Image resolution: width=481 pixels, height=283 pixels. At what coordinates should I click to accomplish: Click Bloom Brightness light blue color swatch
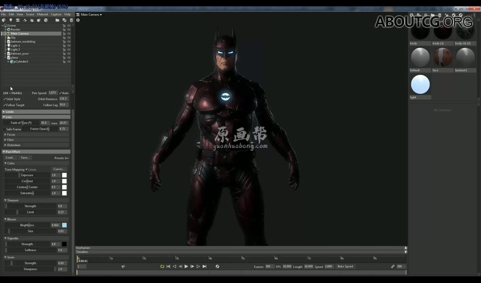click(64, 225)
